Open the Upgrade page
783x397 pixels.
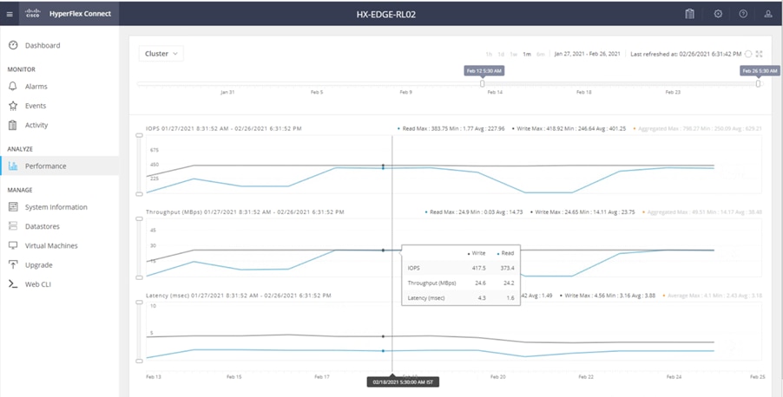(39, 265)
